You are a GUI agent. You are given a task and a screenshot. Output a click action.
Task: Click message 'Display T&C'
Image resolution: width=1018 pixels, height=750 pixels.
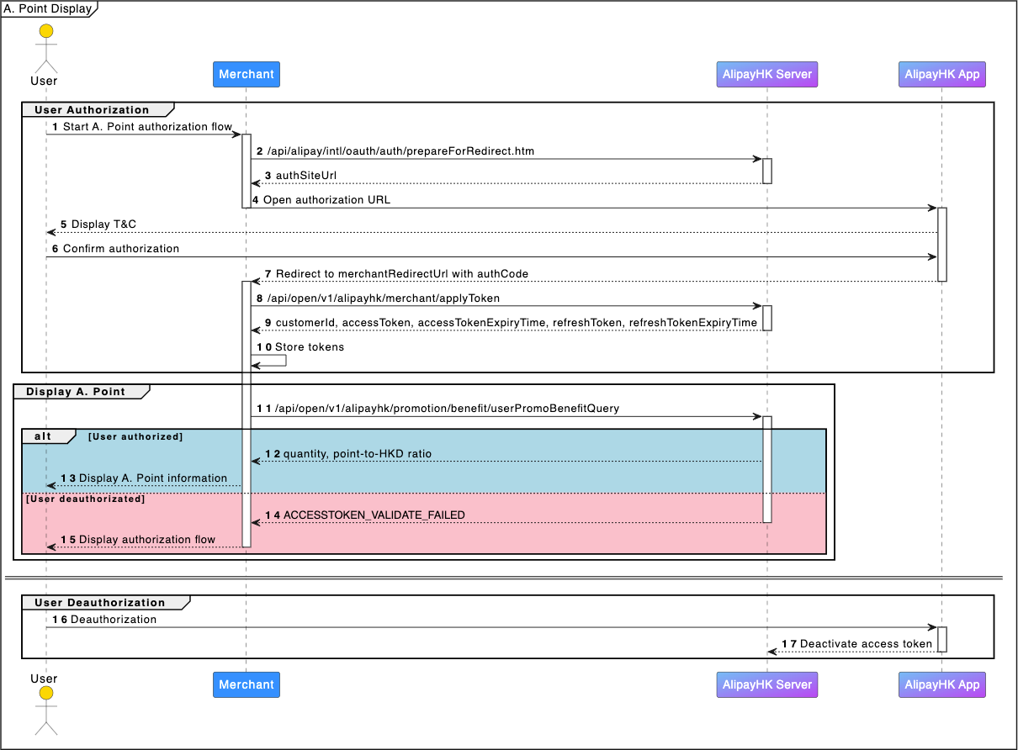[x=103, y=224]
